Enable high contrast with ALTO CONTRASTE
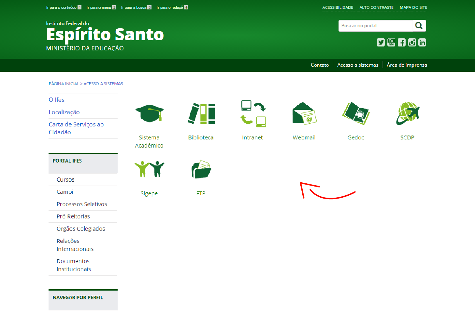The image size is (475, 313). 376,7
